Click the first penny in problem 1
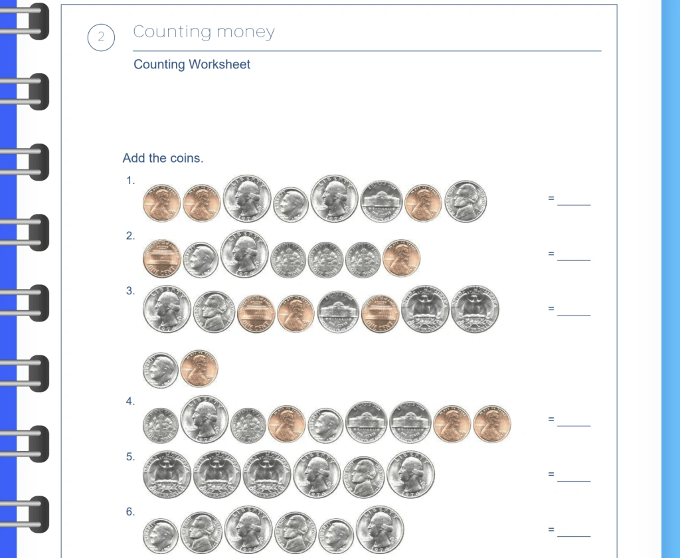Screen dimensions: 680x558 [161, 203]
